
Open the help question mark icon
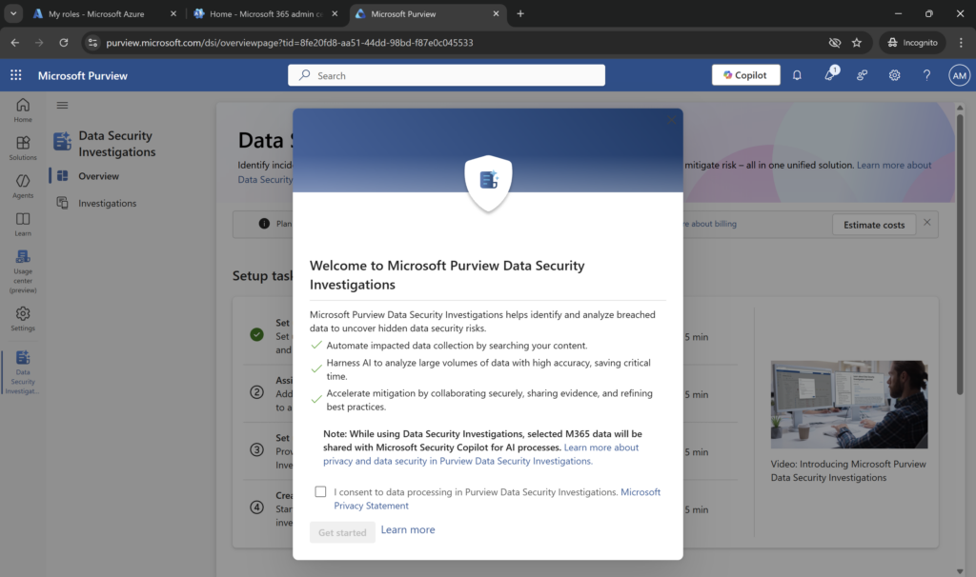(x=926, y=75)
